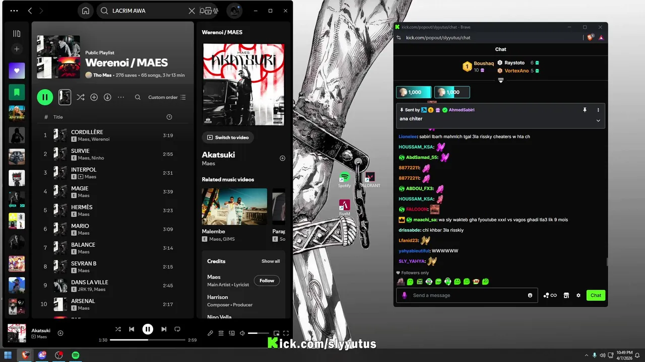Insert the first quick emote below Followers only
Image resolution: width=645 pixels, height=362 pixels.
click(401, 282)
